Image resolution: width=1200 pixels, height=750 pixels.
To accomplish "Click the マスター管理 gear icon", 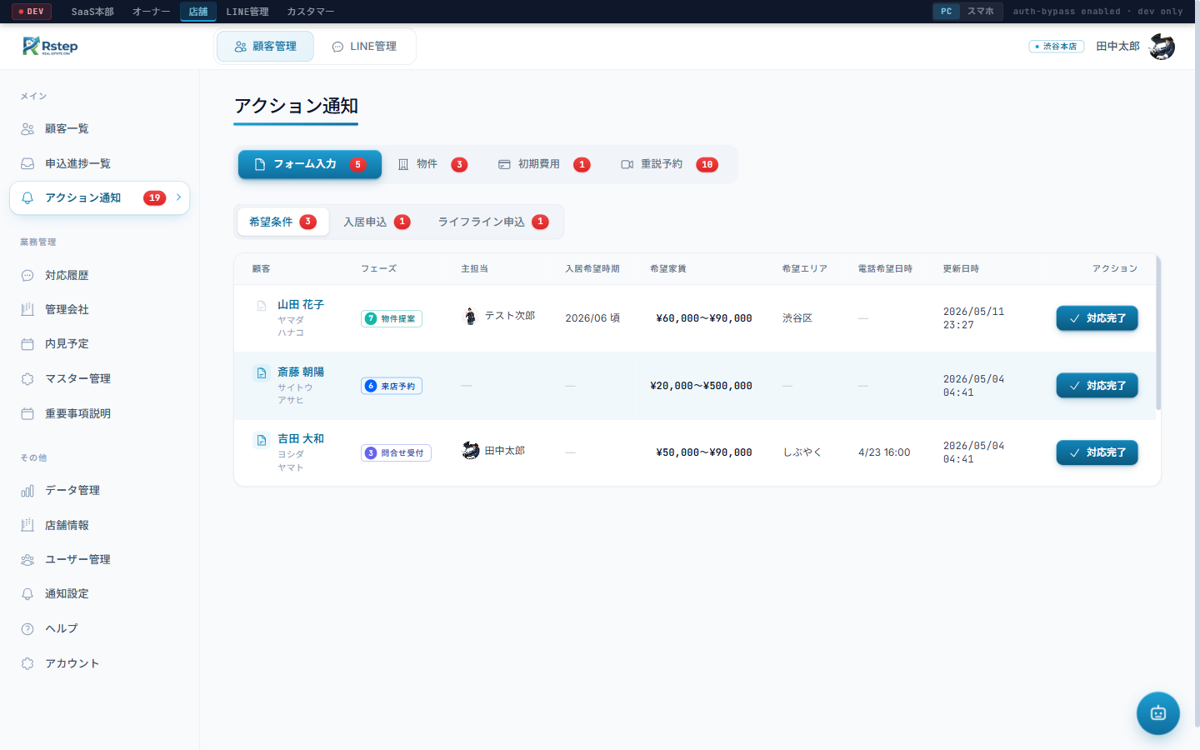I will (27, 379).
